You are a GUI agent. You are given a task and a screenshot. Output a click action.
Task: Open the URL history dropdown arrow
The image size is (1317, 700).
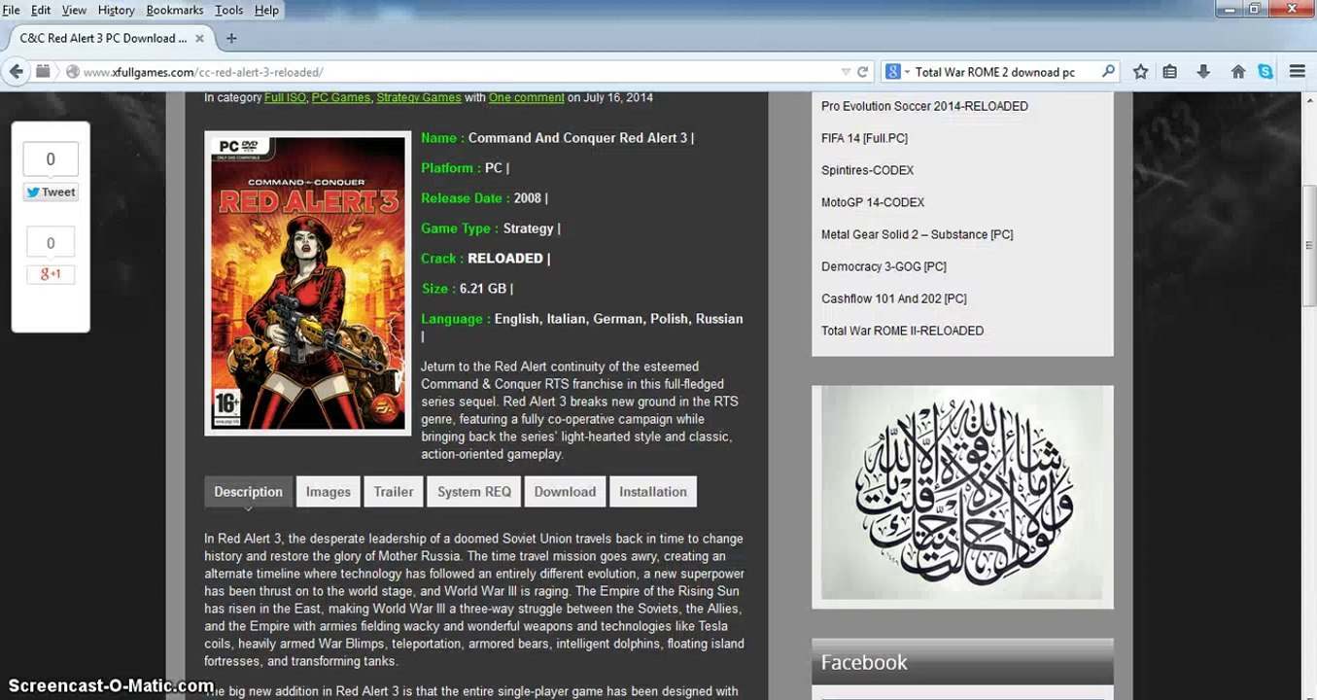pyautogui.click(x=846, y=72)
